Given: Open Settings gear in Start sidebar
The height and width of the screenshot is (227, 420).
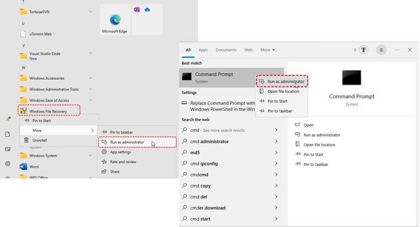Looking at the screenshot, I should 8,164.
